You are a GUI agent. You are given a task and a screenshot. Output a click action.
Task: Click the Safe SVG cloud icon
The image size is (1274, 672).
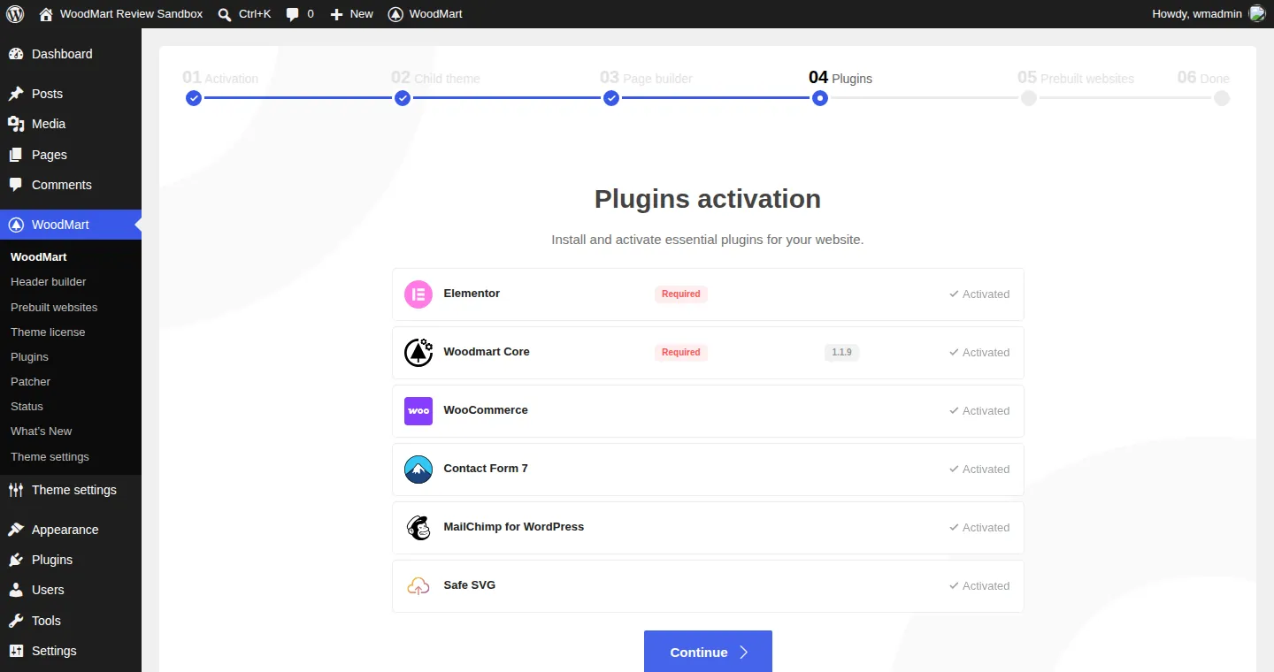click(418, 586)
